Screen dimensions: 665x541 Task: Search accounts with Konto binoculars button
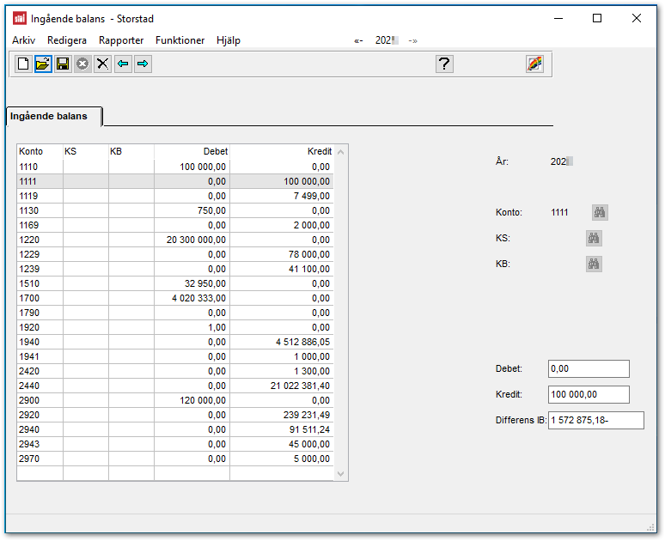600,212
